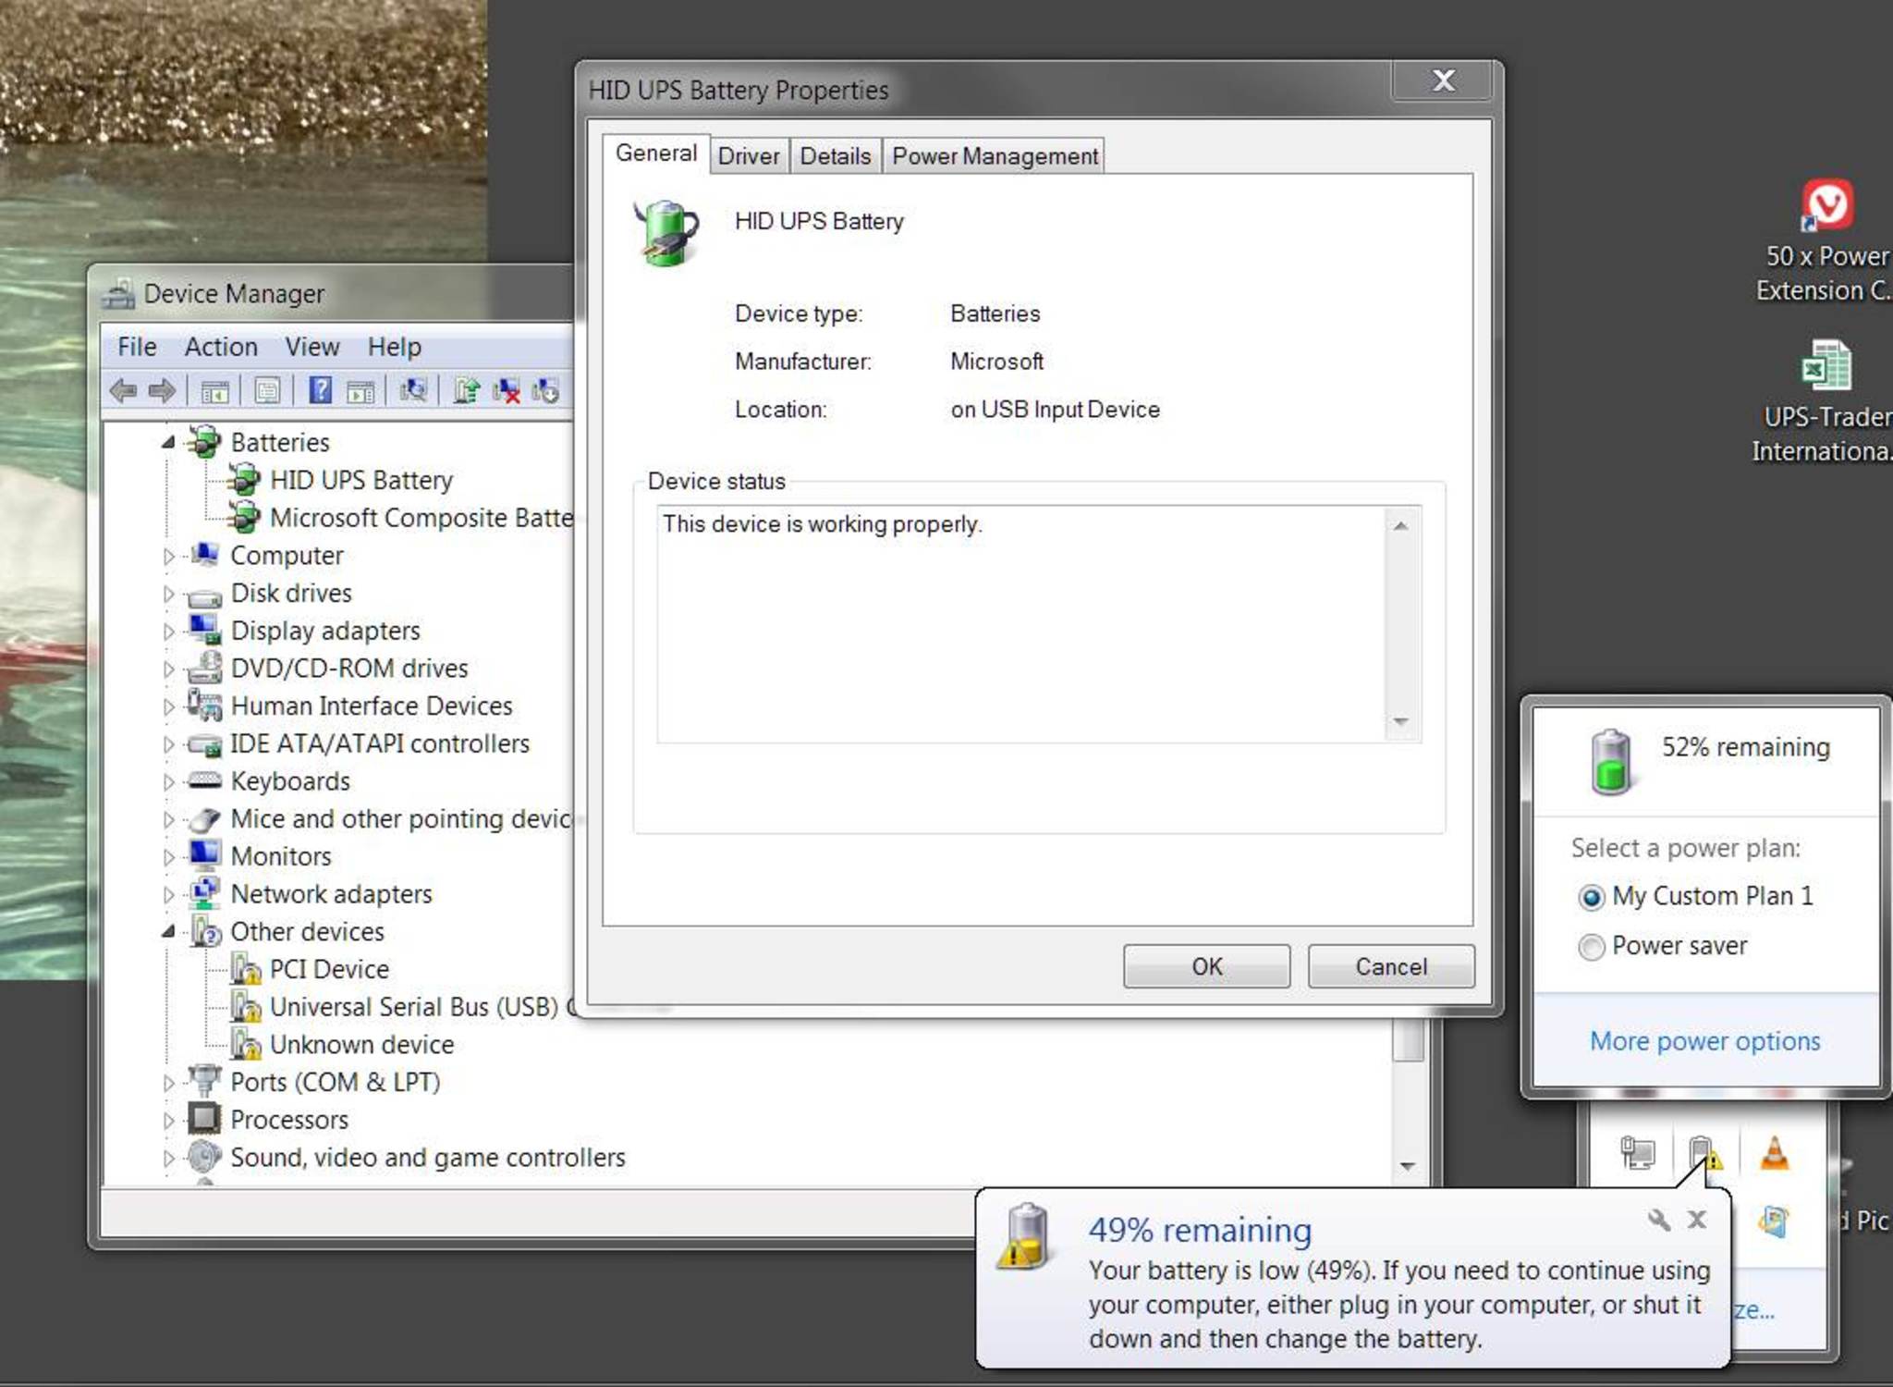
Task: Click the network tray icon in overflow panel
Action: tap(1637, 1153)
